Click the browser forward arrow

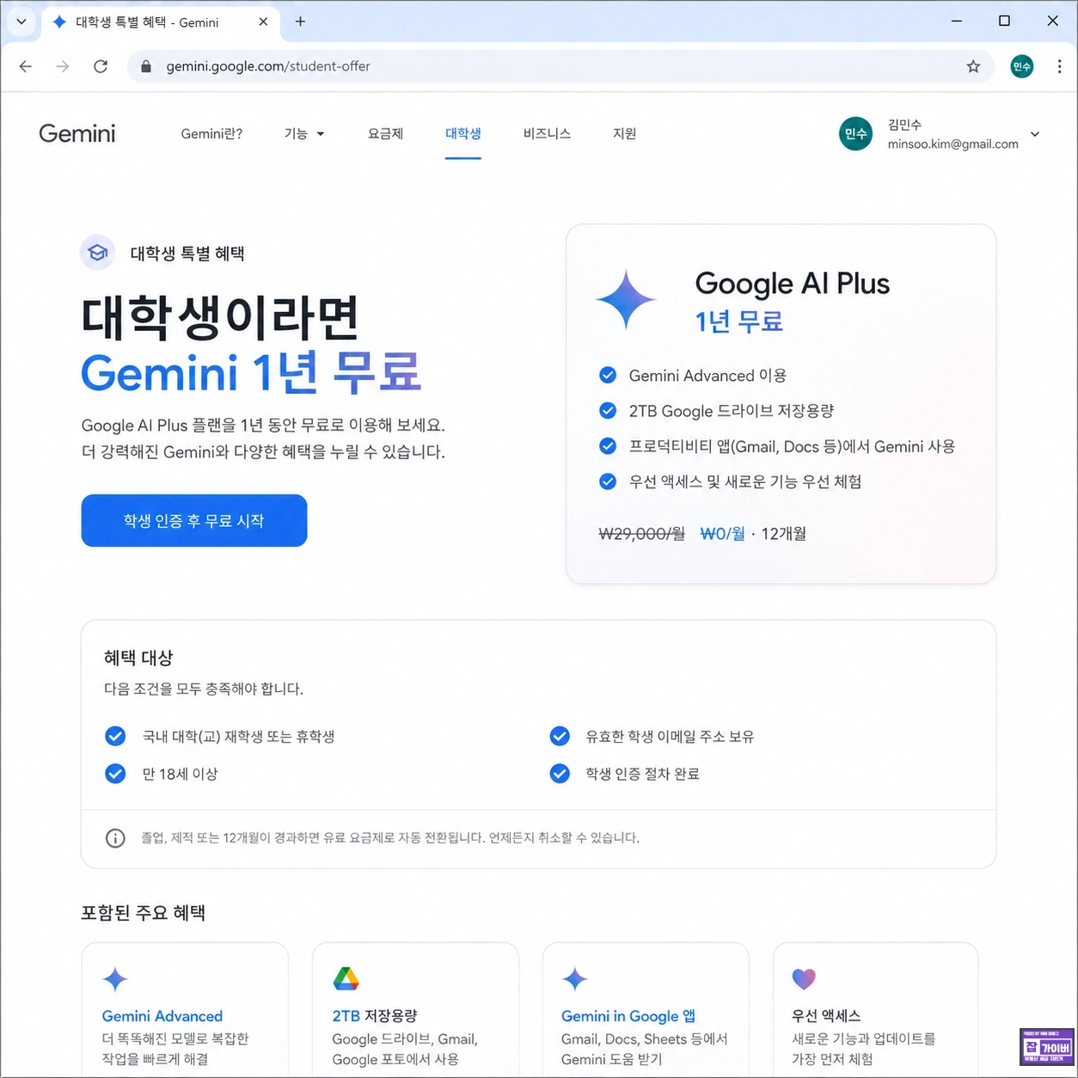[x=63, y=66]
